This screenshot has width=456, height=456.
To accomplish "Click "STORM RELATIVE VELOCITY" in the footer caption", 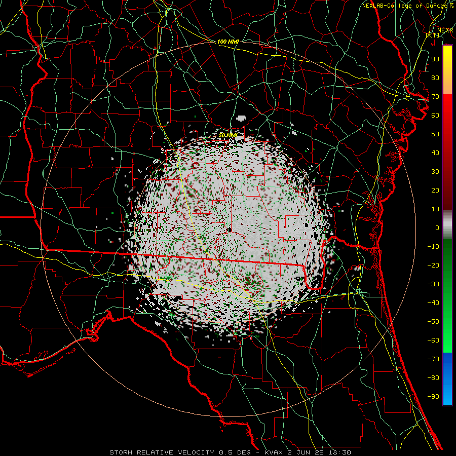I will 162,452.
